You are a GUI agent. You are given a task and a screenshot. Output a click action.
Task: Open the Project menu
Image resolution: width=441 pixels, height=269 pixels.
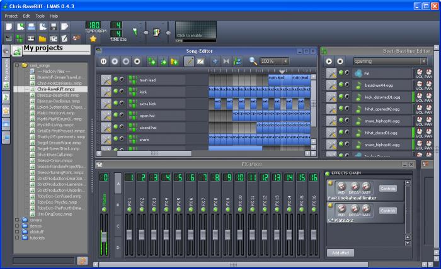(11, 15)
